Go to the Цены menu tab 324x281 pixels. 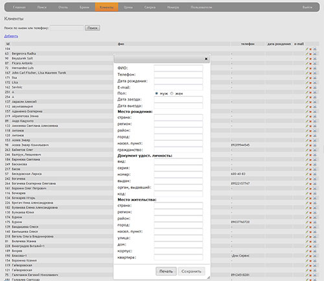tap(128, 7)
